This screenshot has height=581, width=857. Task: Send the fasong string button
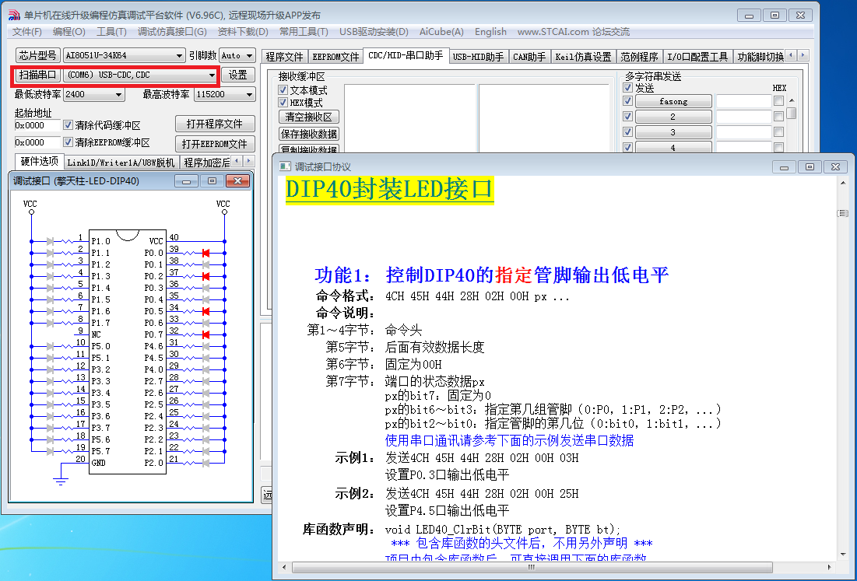(x=673, y=101)
